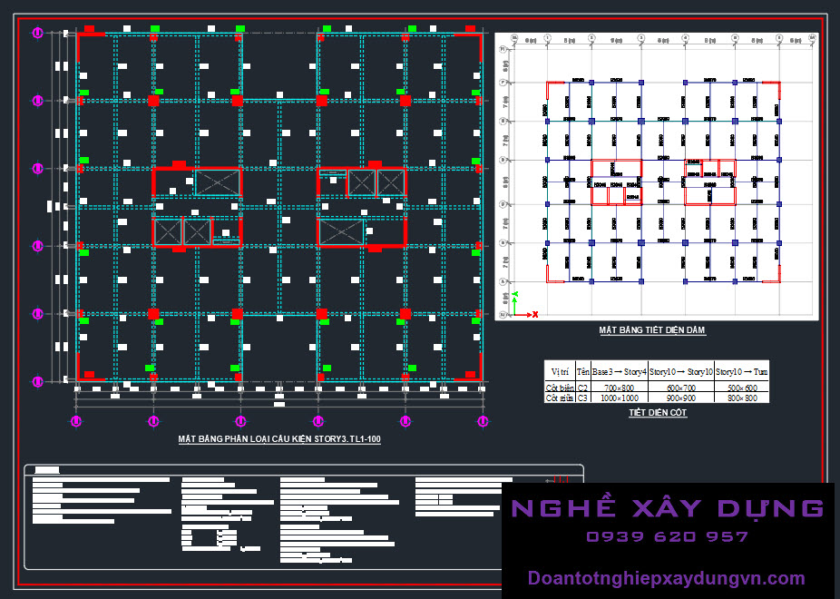Select large crossed elevator shaft in upper-left core
Screen dimensions: 840x599
click(x=219, y=182)
